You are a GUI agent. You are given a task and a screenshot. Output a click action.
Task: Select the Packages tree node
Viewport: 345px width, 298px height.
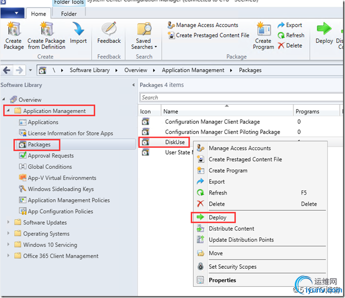point(35,144)
